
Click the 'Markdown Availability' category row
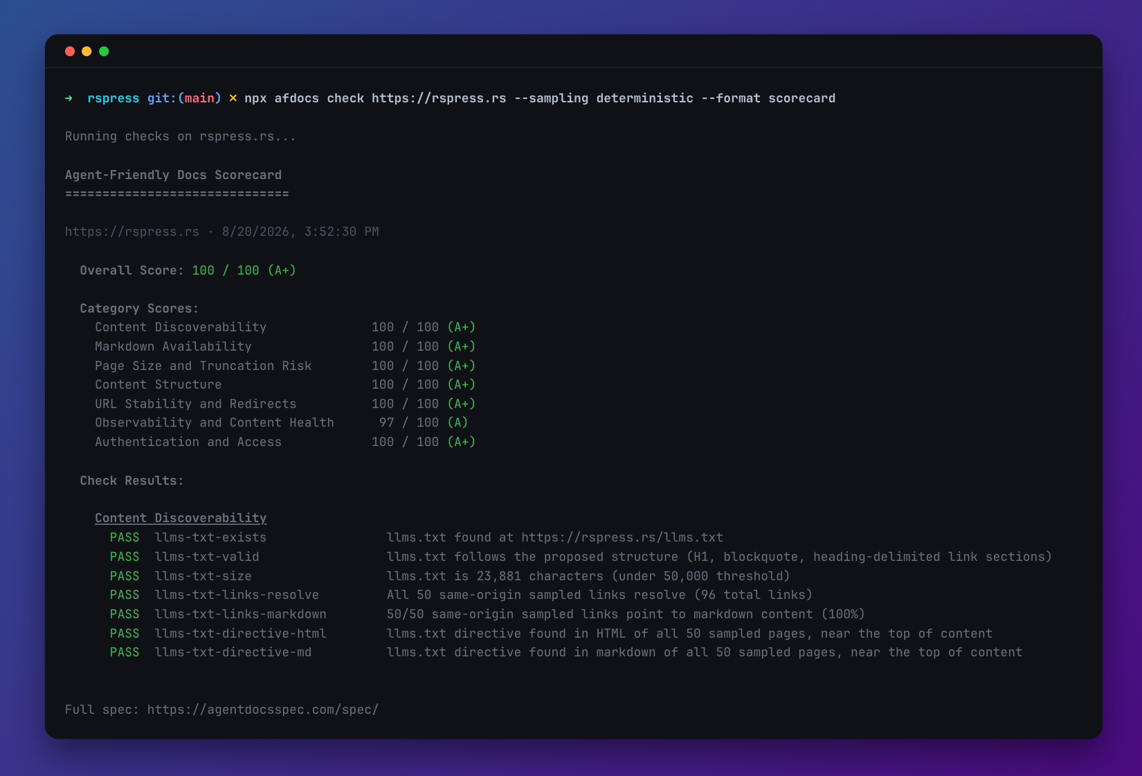[173, 347]
